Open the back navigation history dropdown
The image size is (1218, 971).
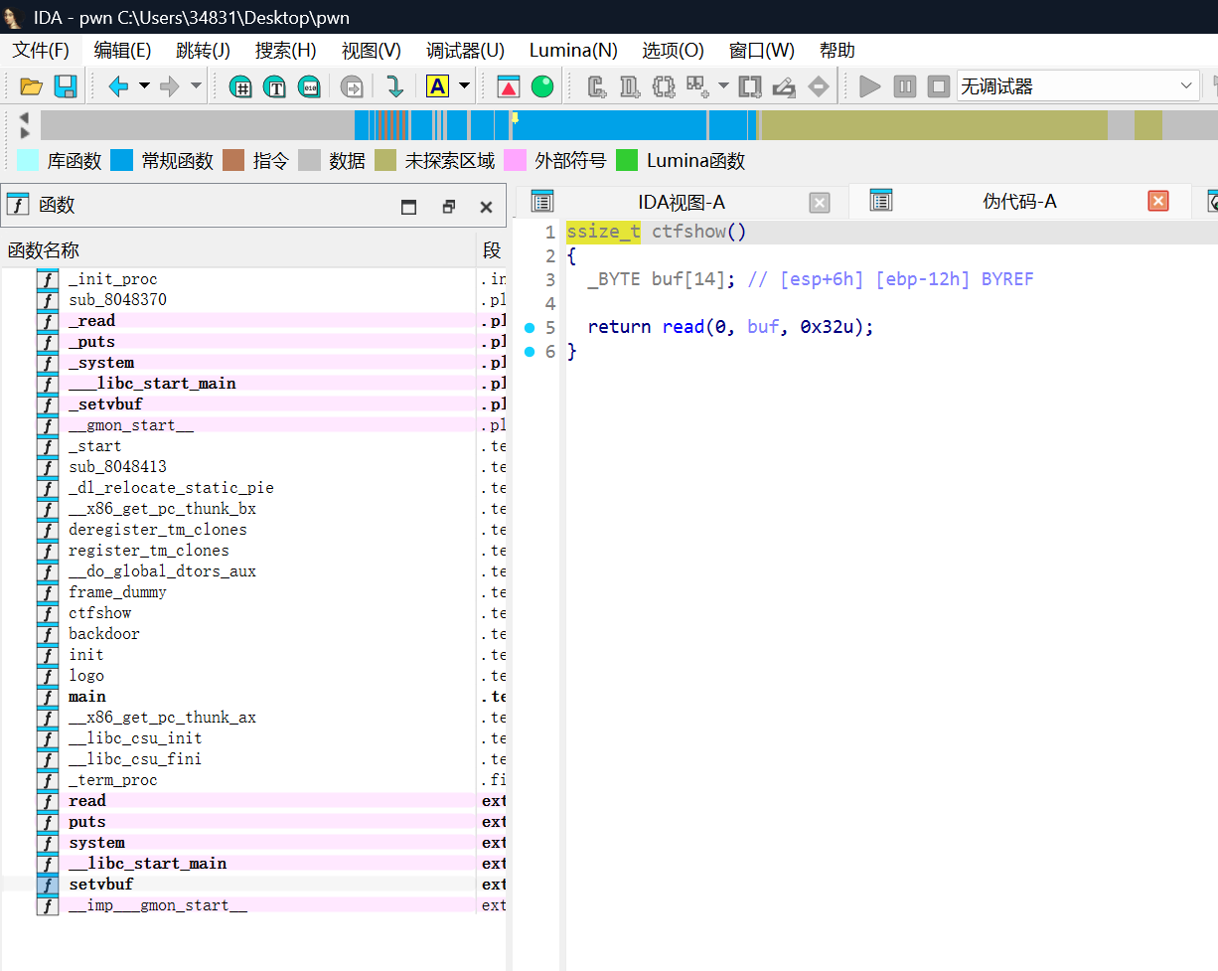point(144,86)
